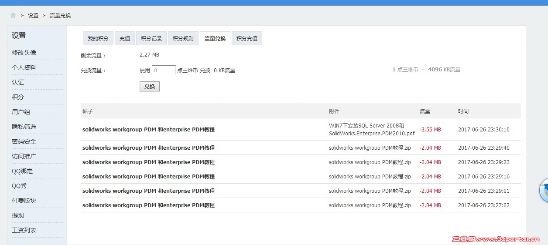Click the 流量 column header
Screen dimensions: 548x245
[425, 111]
